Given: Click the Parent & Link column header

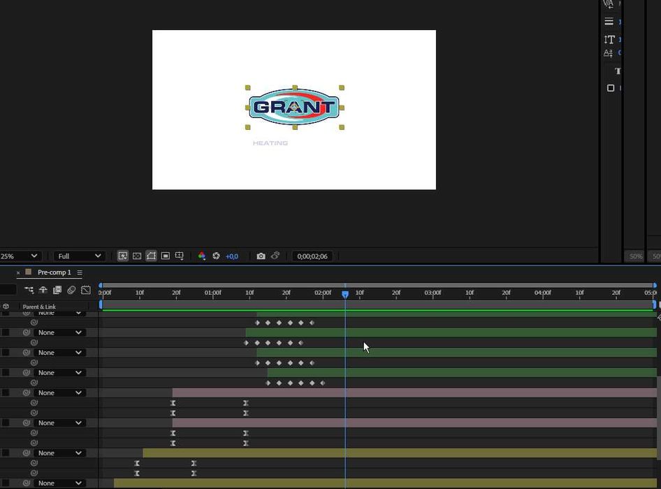Looking at the screenshot, I should (39, 307).
